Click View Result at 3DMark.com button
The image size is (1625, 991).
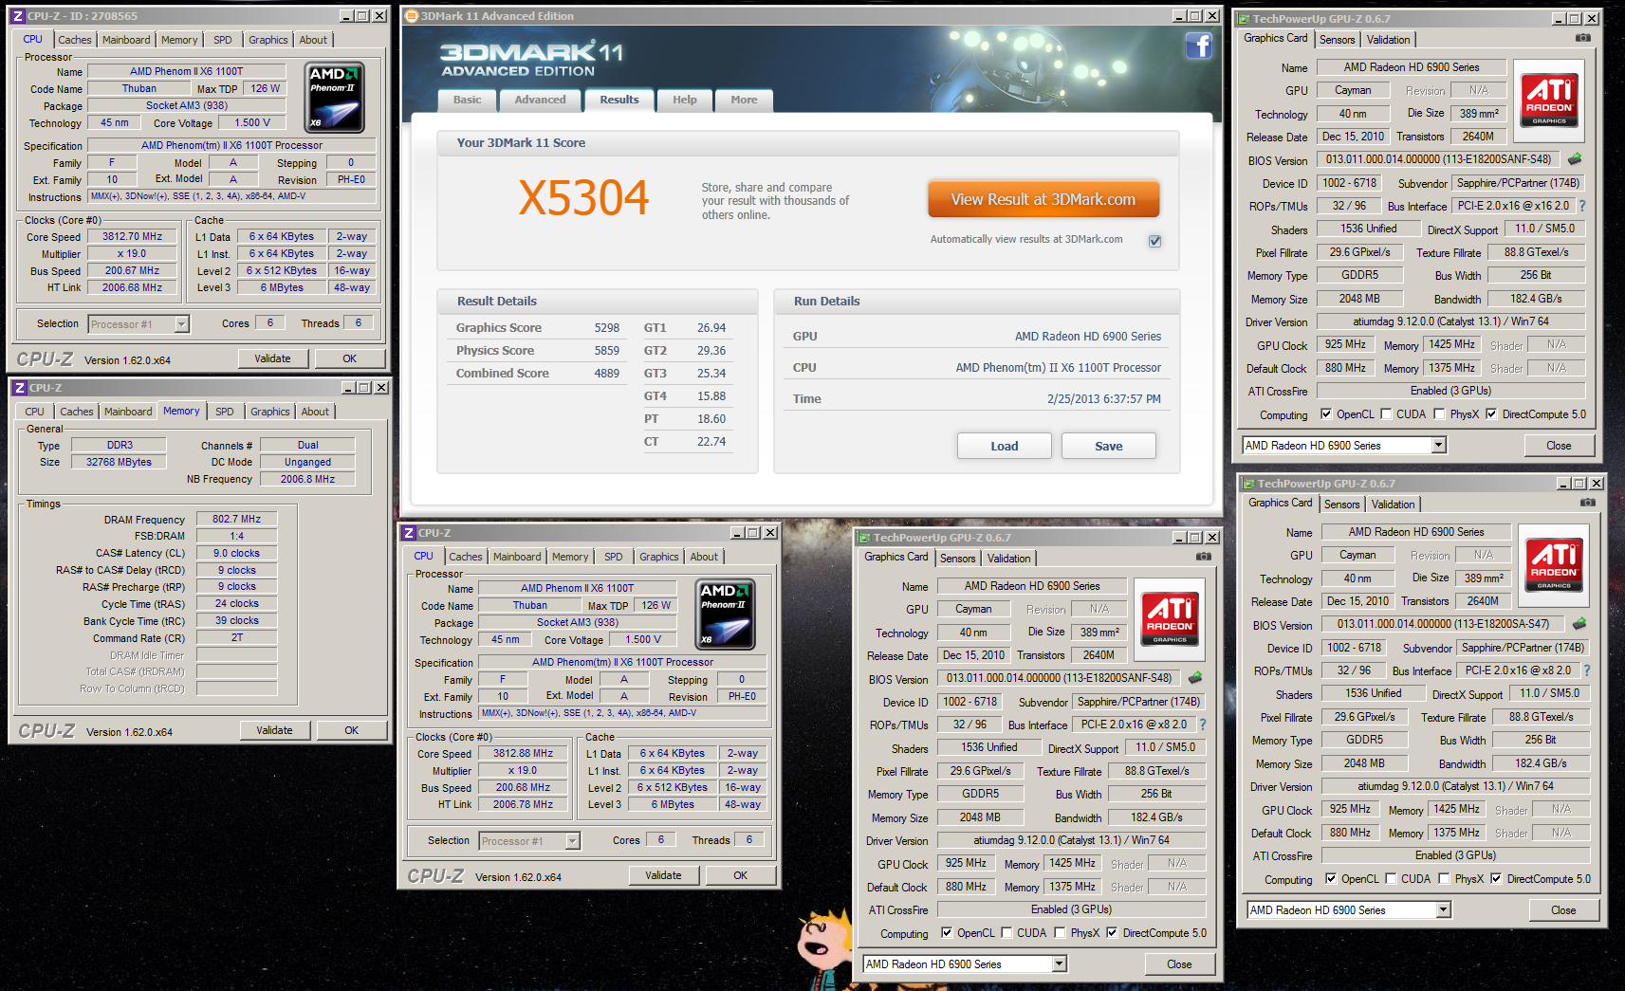click(x=1043, y=200)
